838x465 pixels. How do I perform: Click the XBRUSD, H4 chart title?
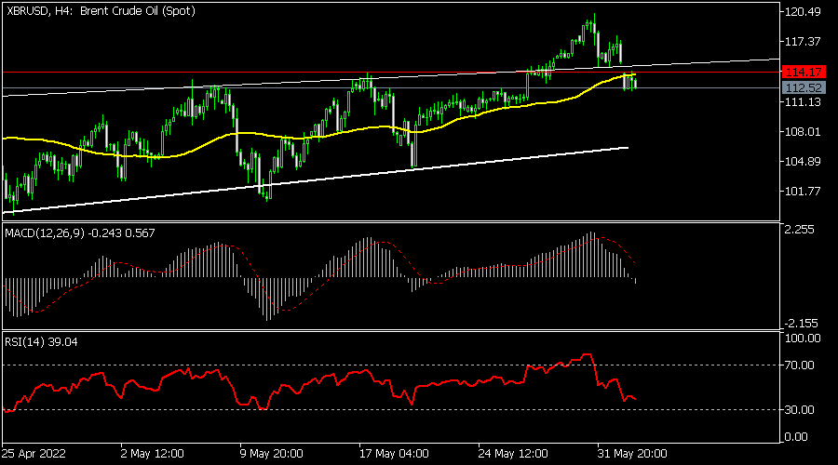click(x=101, y=10)
